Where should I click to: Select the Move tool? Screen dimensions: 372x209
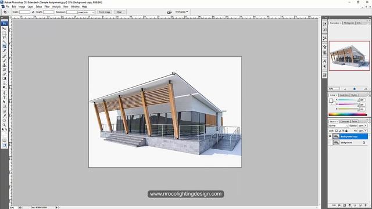(x=4, y=28)
